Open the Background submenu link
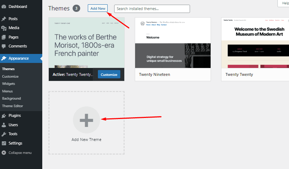 click(12, 99)
